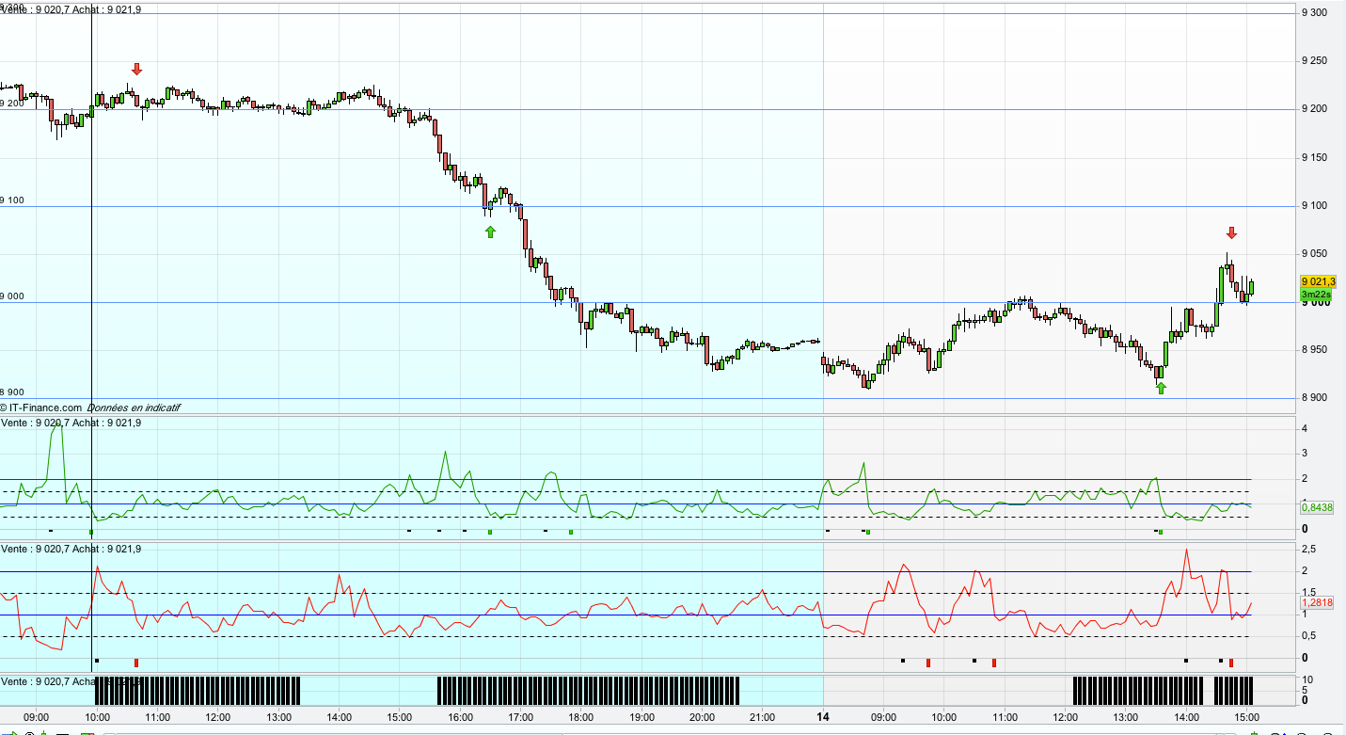Image resolution: width=1346 pixels, height=735 pixels.
Task: Click the green indicator value 0,8438
Action: click(x=1317, y=507)
